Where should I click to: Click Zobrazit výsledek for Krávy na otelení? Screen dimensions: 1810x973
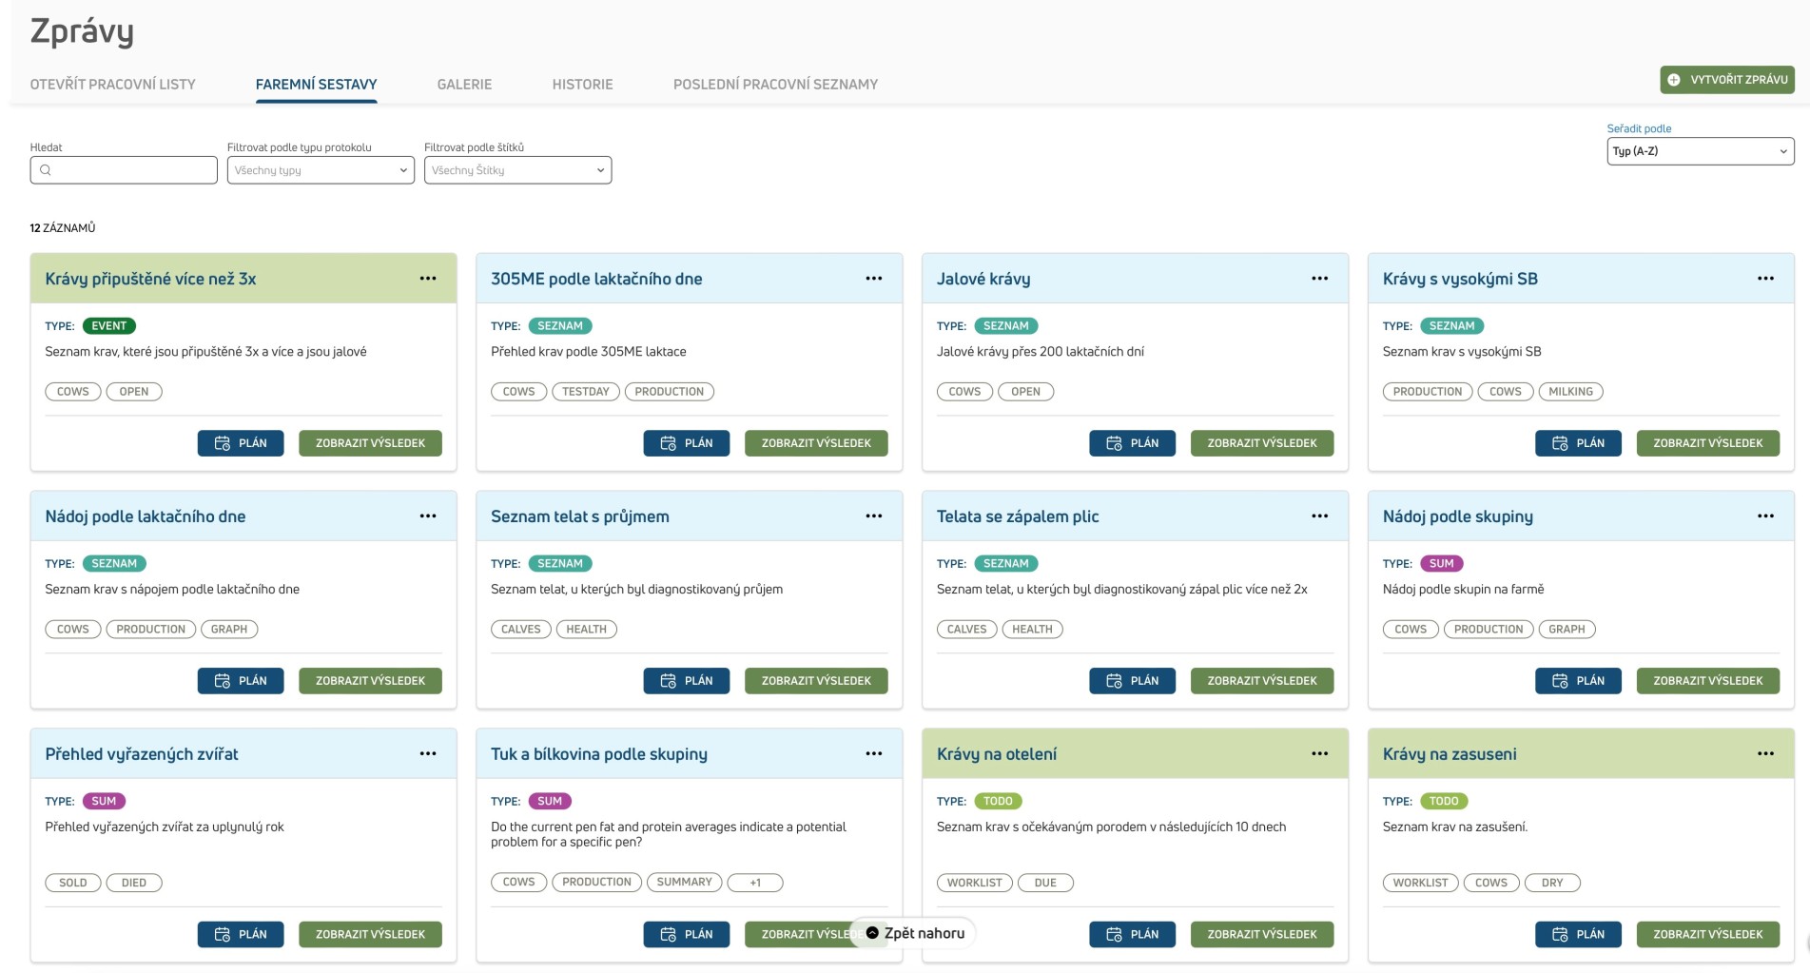(x=1262, y=935)
